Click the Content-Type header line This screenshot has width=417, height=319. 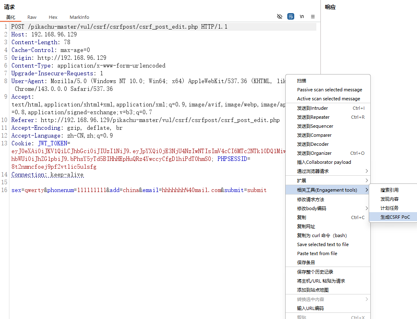(88, 66)
